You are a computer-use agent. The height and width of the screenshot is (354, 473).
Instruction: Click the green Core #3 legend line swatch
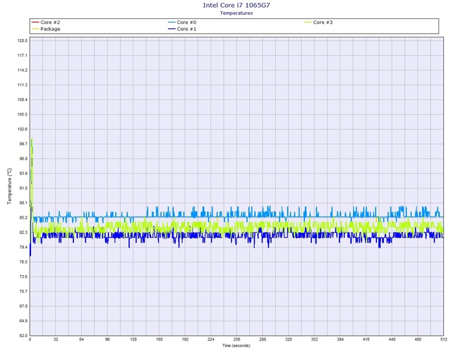[308, 23]
